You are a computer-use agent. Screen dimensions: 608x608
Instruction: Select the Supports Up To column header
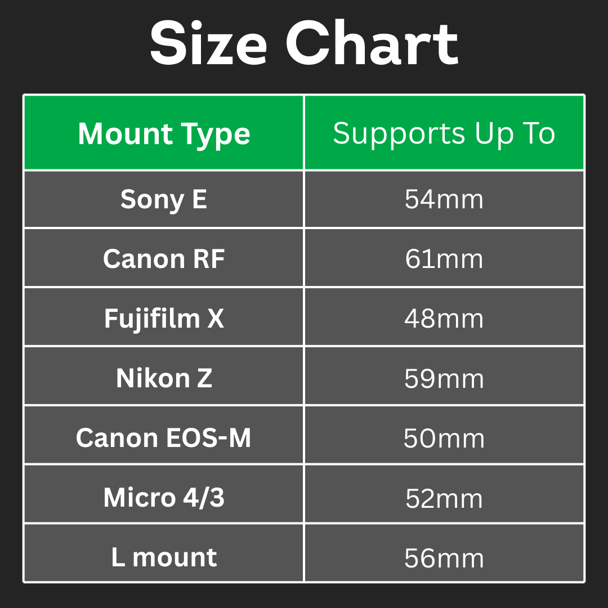pos(444,133)
